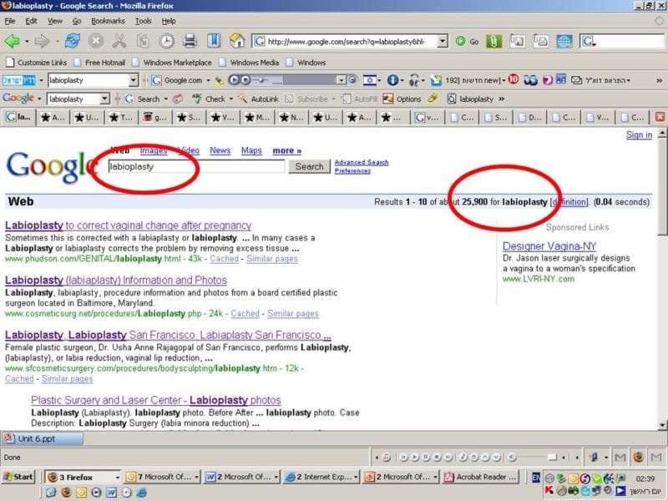Click the Sign in link
668x501 pixels.
pos(639,135)
